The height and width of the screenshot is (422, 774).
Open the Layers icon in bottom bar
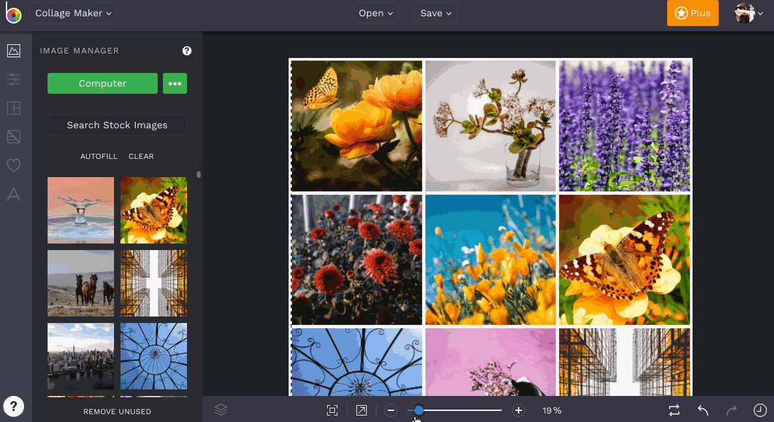tap(221, 410)
